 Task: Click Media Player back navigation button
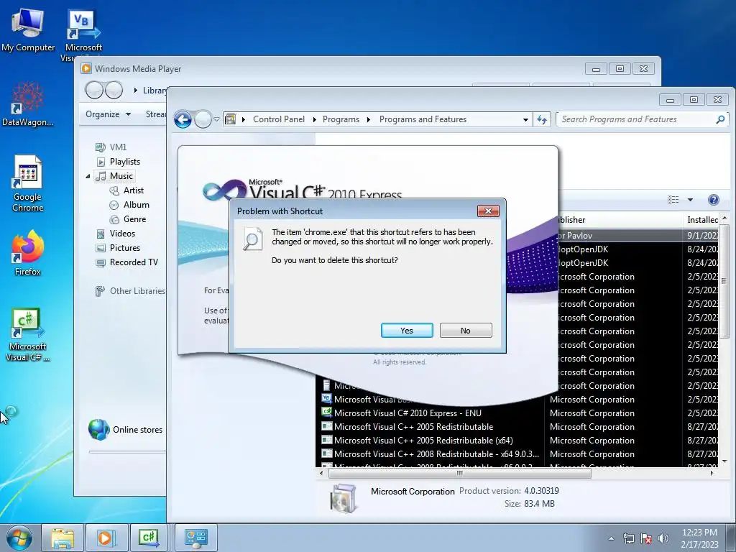pyautogui.click(x=94, y=90)
